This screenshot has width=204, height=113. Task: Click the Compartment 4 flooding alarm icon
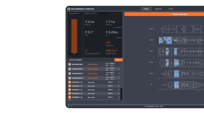click(70, 69)
